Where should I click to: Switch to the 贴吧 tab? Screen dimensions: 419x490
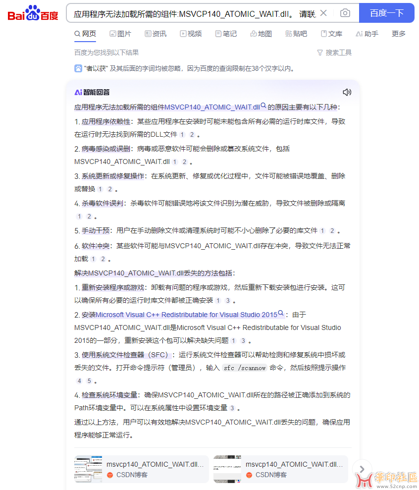[x=296, y=34]
